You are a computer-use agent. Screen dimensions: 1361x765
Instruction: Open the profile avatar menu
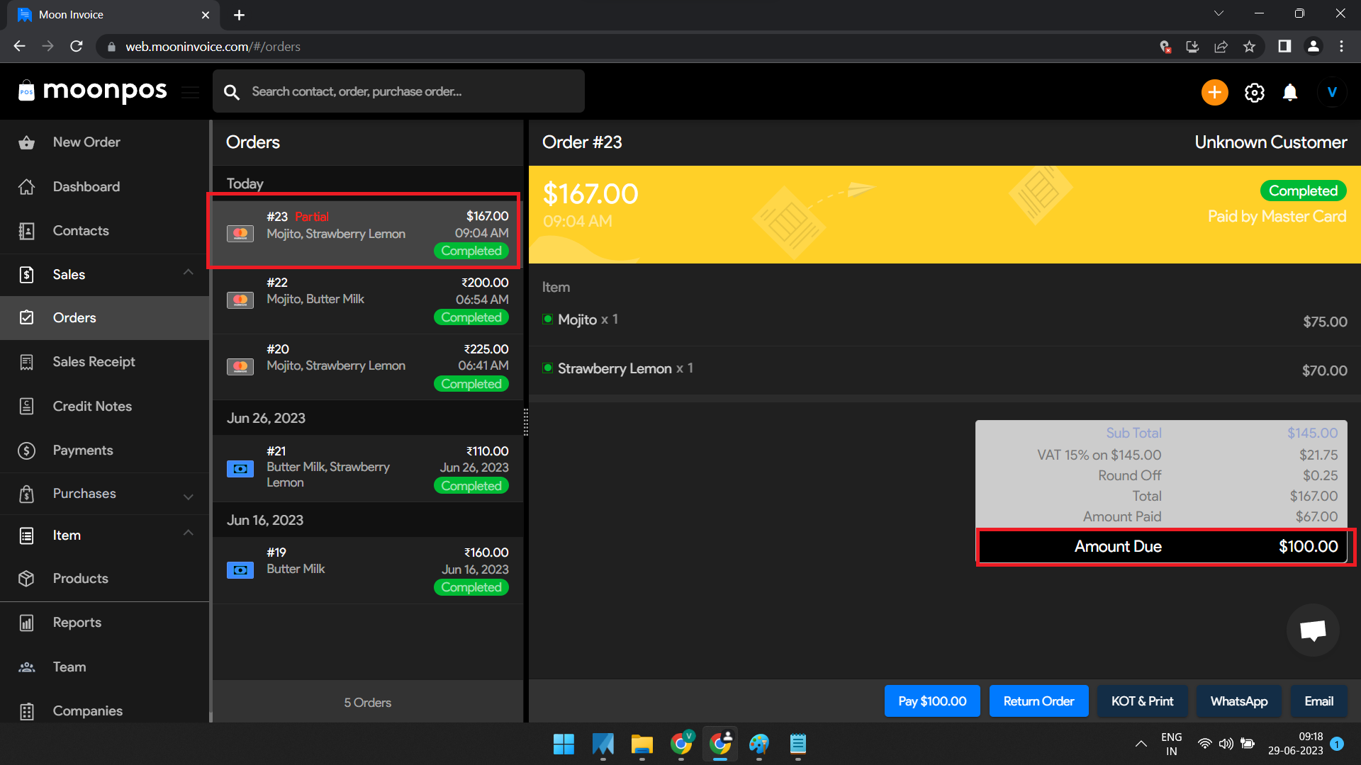(x=1332, y=92)
